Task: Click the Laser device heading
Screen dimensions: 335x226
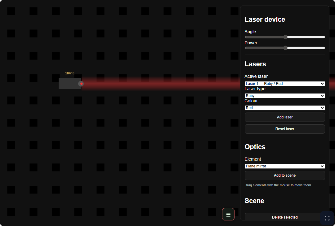Action: 265,20
